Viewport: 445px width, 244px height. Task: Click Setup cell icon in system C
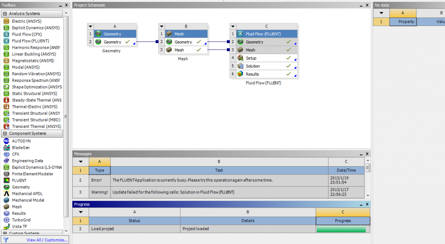(x=240, y=58)
